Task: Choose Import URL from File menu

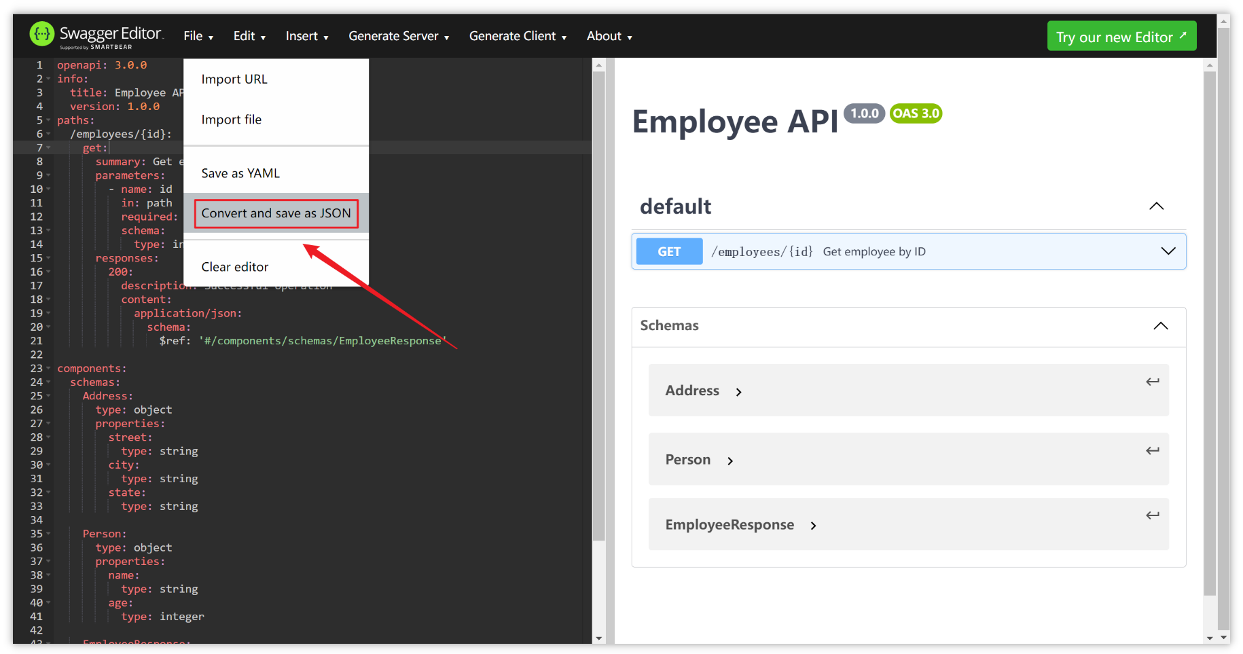Action: tap(234, 79)
